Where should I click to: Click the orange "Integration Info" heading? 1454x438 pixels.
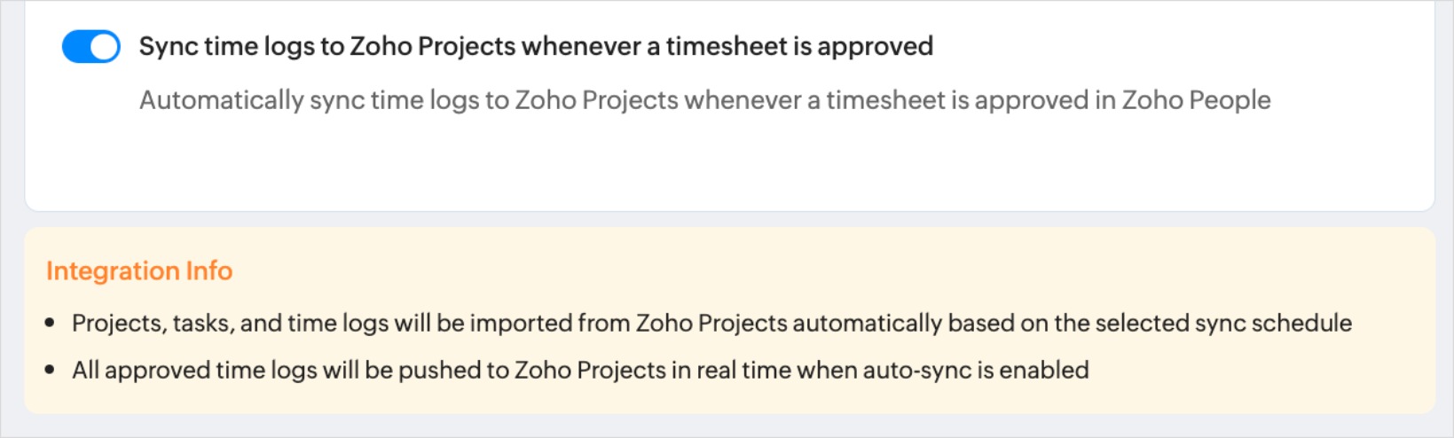pos(139,271)
